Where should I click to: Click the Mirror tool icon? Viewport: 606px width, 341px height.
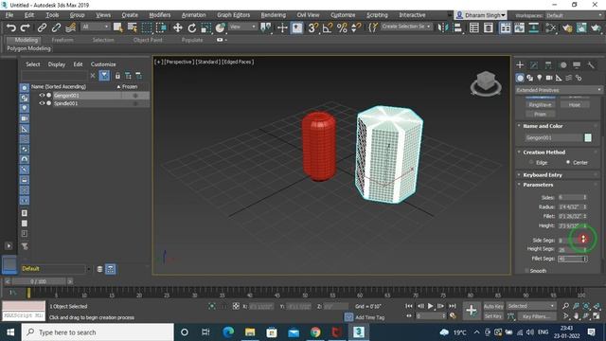[x=443, y=27]
